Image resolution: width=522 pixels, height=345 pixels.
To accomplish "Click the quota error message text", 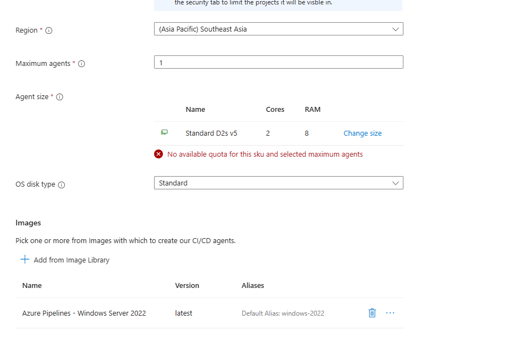I will tap(265, 155).
